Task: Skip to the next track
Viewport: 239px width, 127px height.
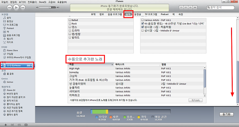Action: coord(23,8)
